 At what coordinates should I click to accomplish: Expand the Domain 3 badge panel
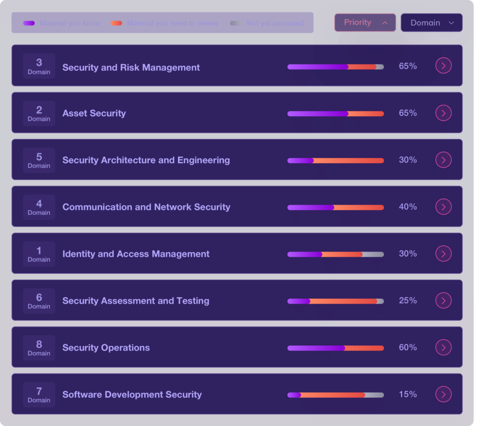click(x=39, y=66)
